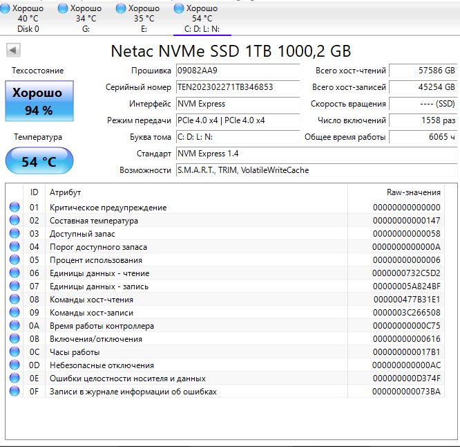
Task: Click the Хорошо 94 % health status button
Action: click(x=39, y=101)
